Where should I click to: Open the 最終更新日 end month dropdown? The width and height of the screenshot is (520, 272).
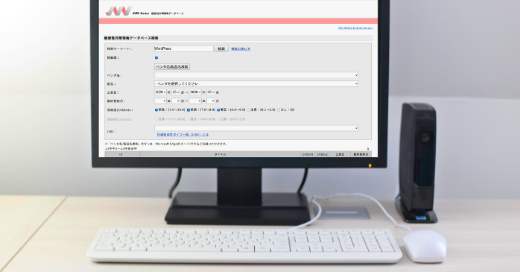[x=211, y=101]
